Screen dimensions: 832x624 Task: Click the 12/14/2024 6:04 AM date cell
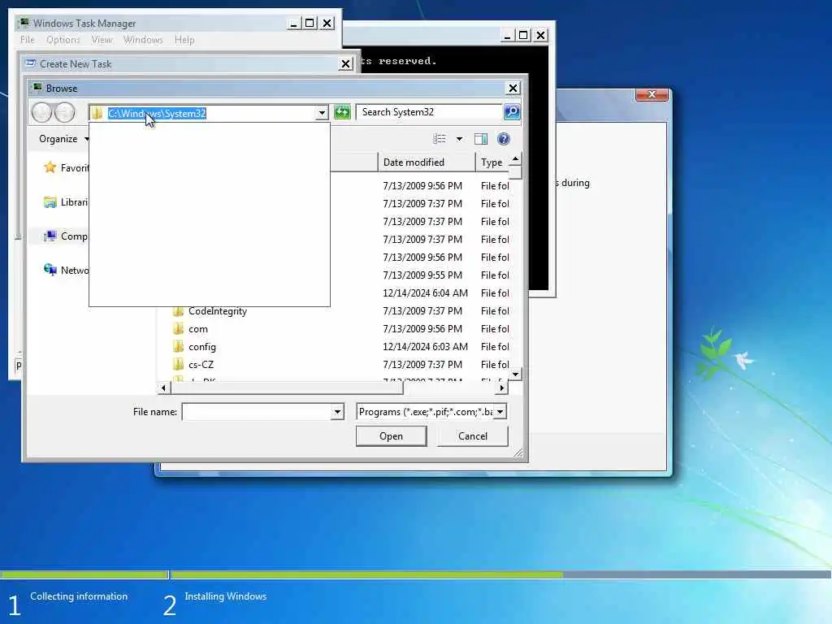425,292
